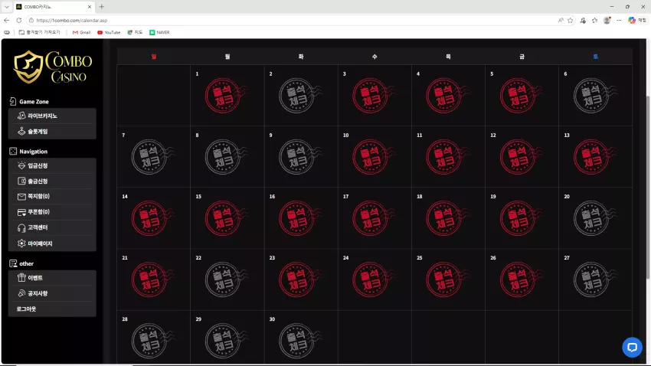The image size is (651, 366).
Task: Open 마이페이지 settings
Action: tap(52, 243)
